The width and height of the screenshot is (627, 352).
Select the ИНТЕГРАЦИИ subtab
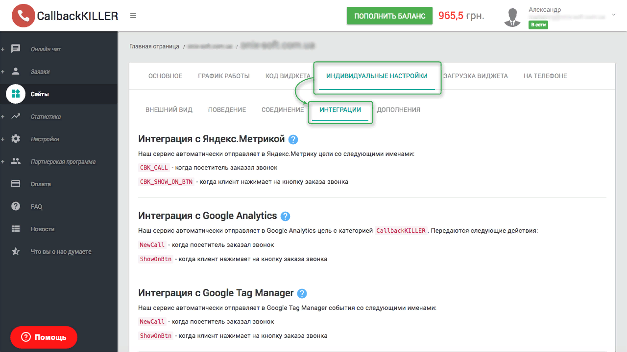click(340, 110)
